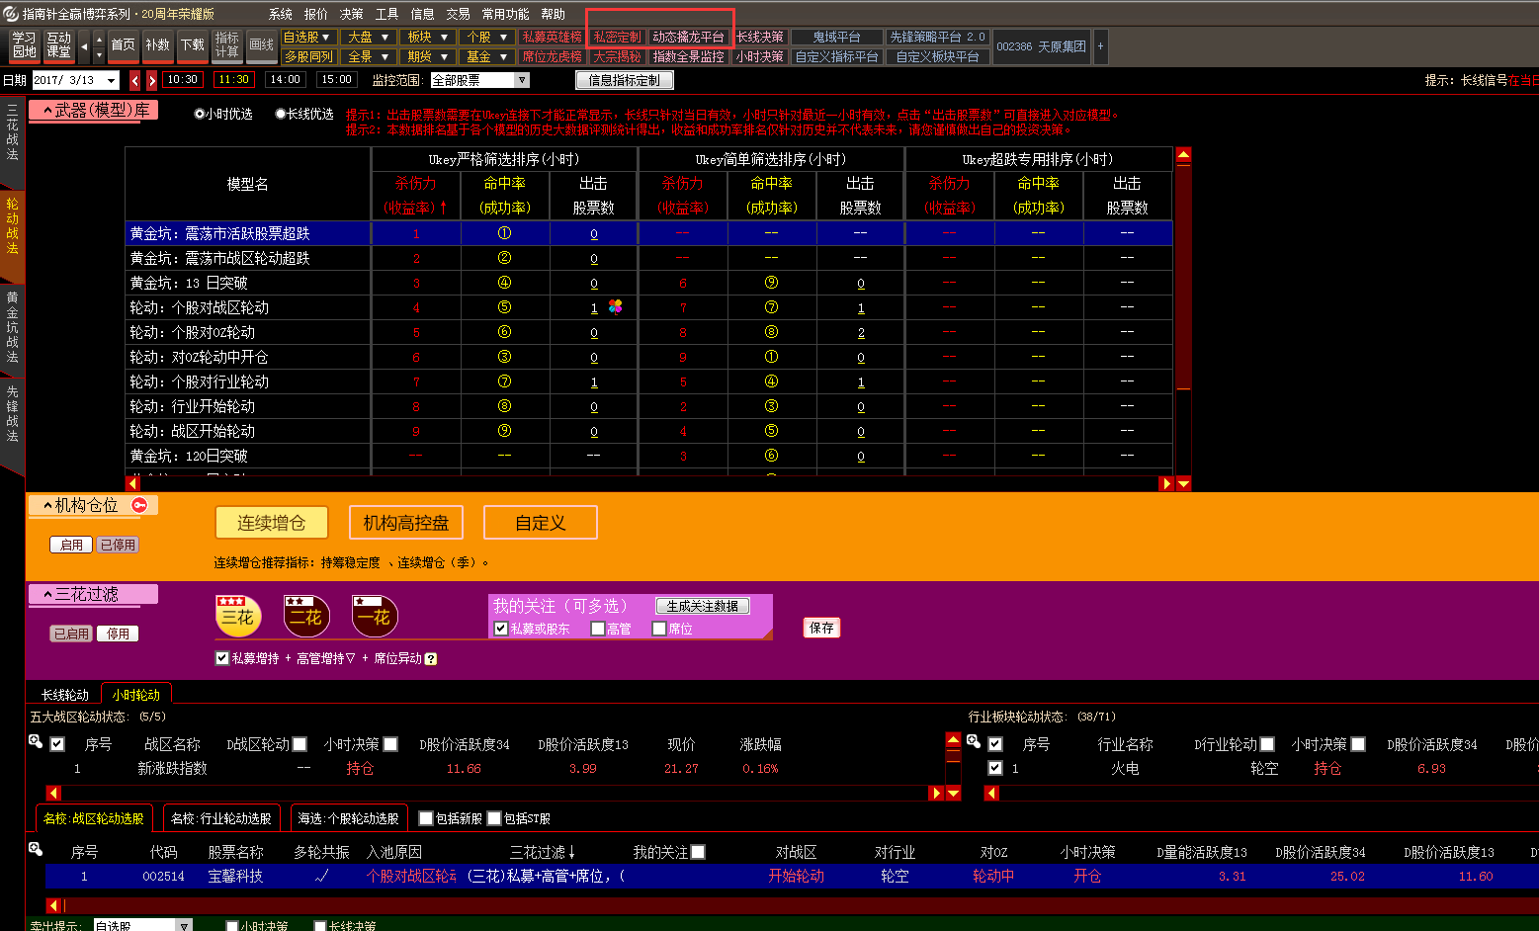This screenshot has height=931, width=1539.
Task: Select the 二花 two-star filter icon
Action: pos(305,617)
